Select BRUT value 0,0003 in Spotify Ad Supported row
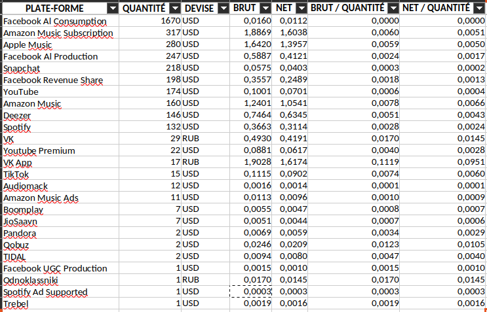 tap(250, 292)
